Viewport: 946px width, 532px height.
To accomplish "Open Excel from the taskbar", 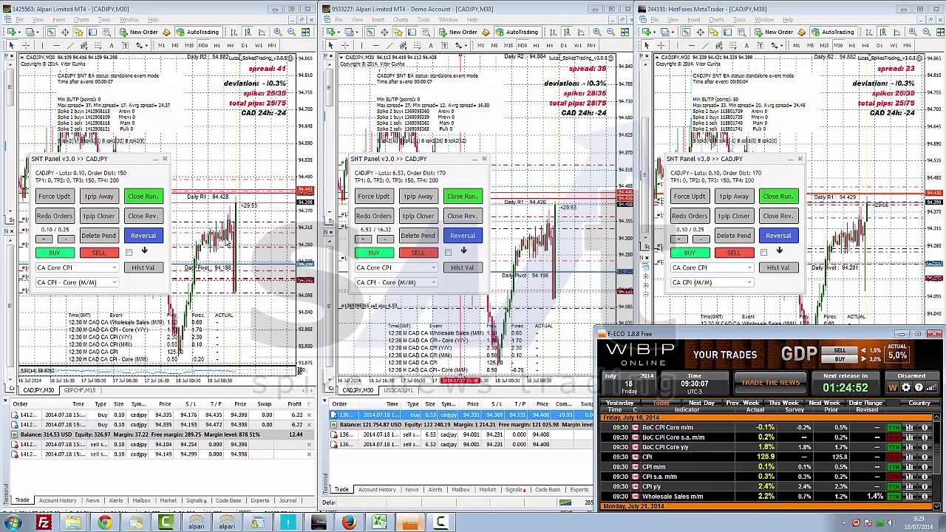I will coord(379,522).
